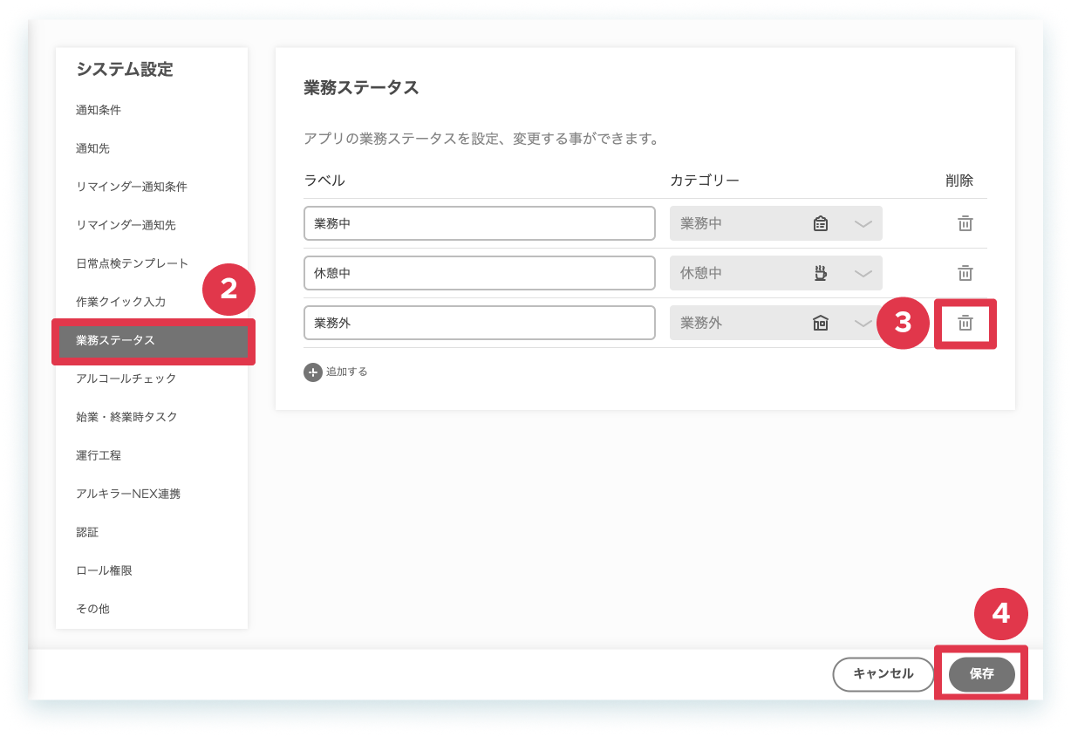Delete the 業務中 status row
The image size is (1071, 737).
(x=965, y=223)
